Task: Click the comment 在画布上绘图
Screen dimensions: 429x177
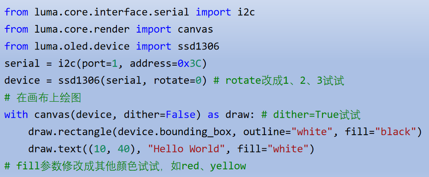Action: point(43,98)
